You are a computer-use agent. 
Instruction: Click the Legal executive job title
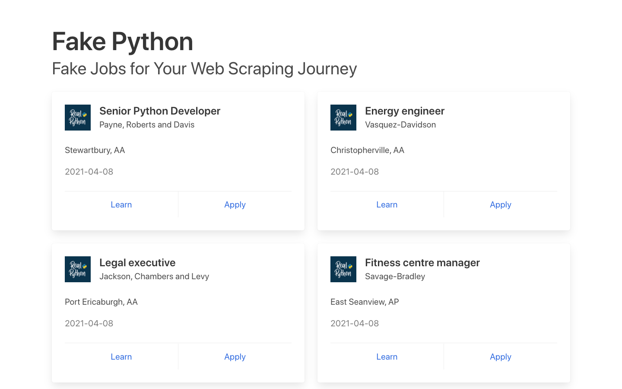(137, 262)
